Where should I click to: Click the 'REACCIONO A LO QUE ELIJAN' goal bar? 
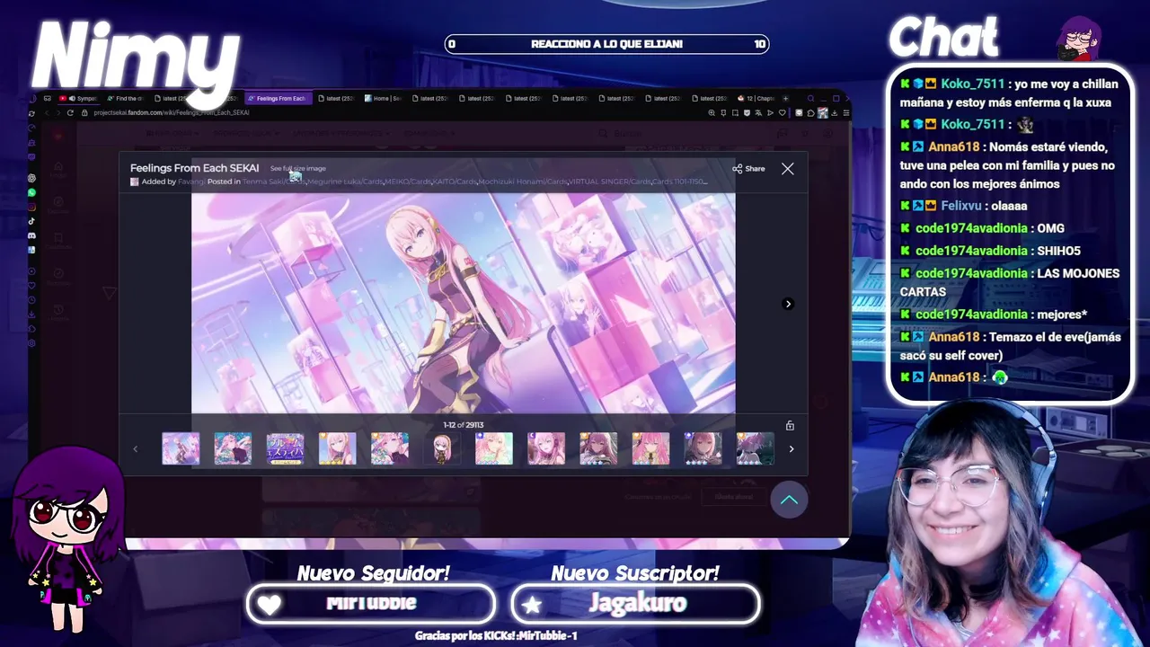tap(606, 44)
